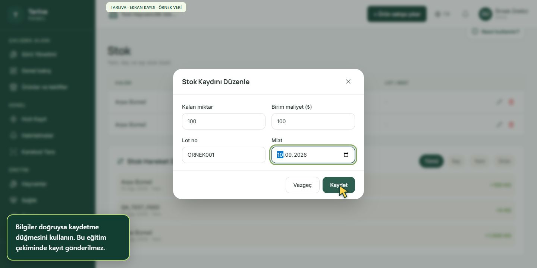Click the dark green action button in header

(x=397, y=14)
